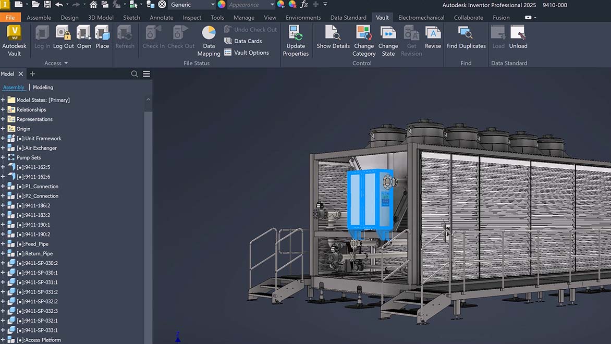Click the Place component icon

tap(102, 36)
